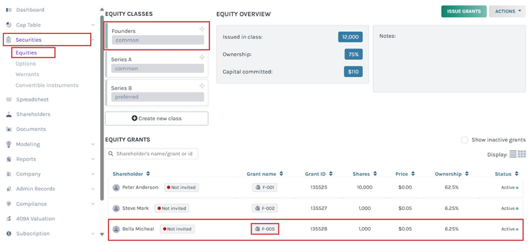Open Options under Securities
This screenshot has height=245, width=531.
tap(26, 64)
